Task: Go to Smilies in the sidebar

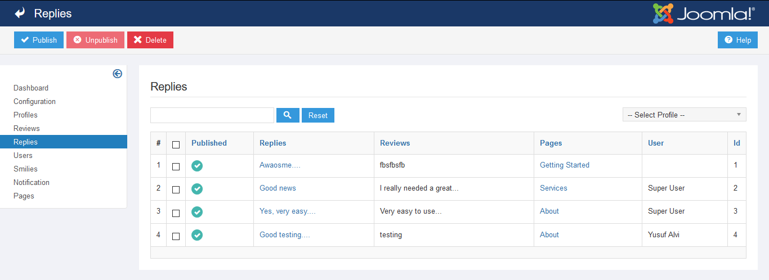Action: click(25, 169)
